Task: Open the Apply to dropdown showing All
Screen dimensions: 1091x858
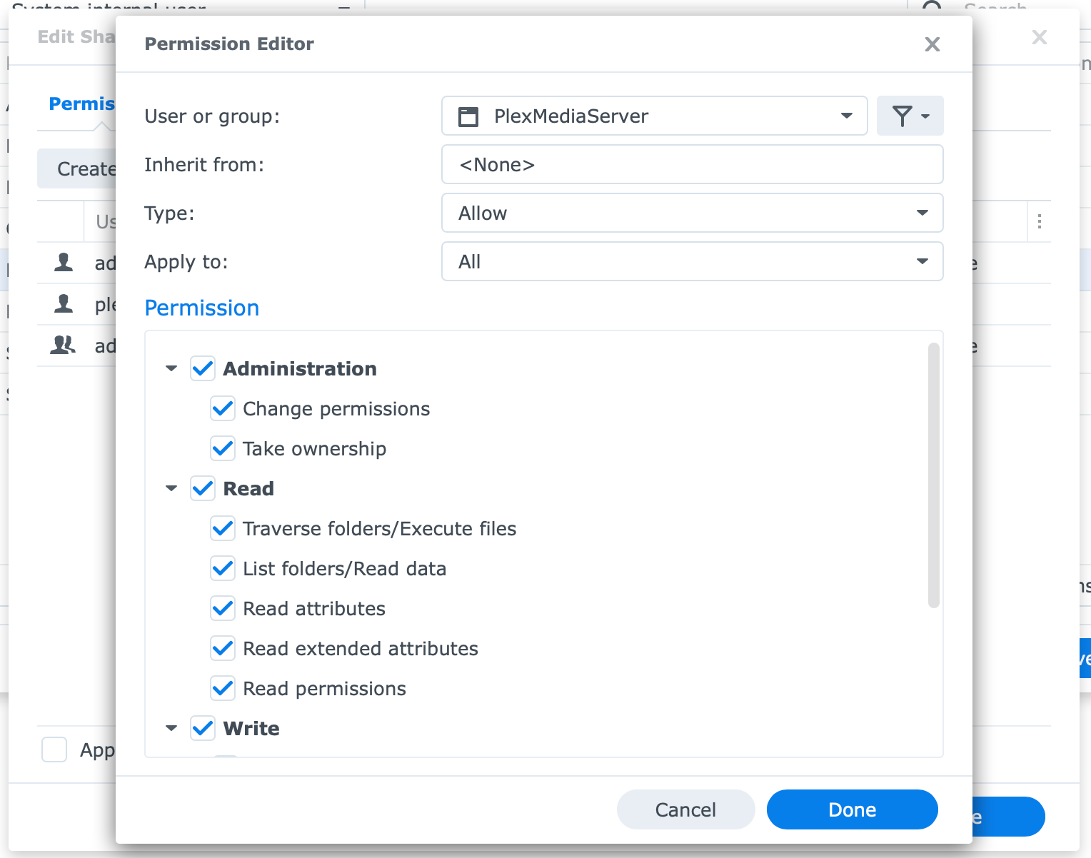Action: coord(693,261)
